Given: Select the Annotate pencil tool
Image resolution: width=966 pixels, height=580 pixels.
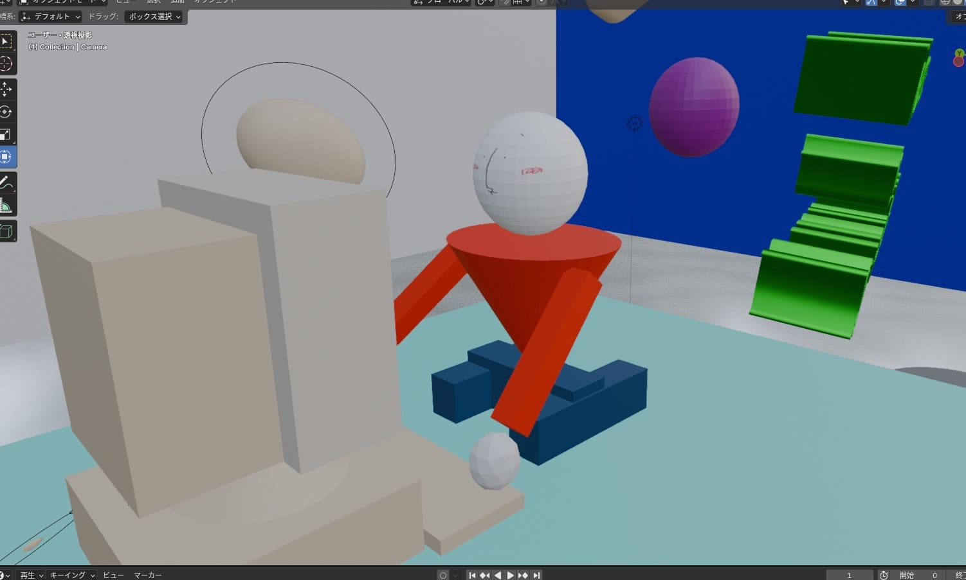Looking at the screenshot, I should 6,183.
